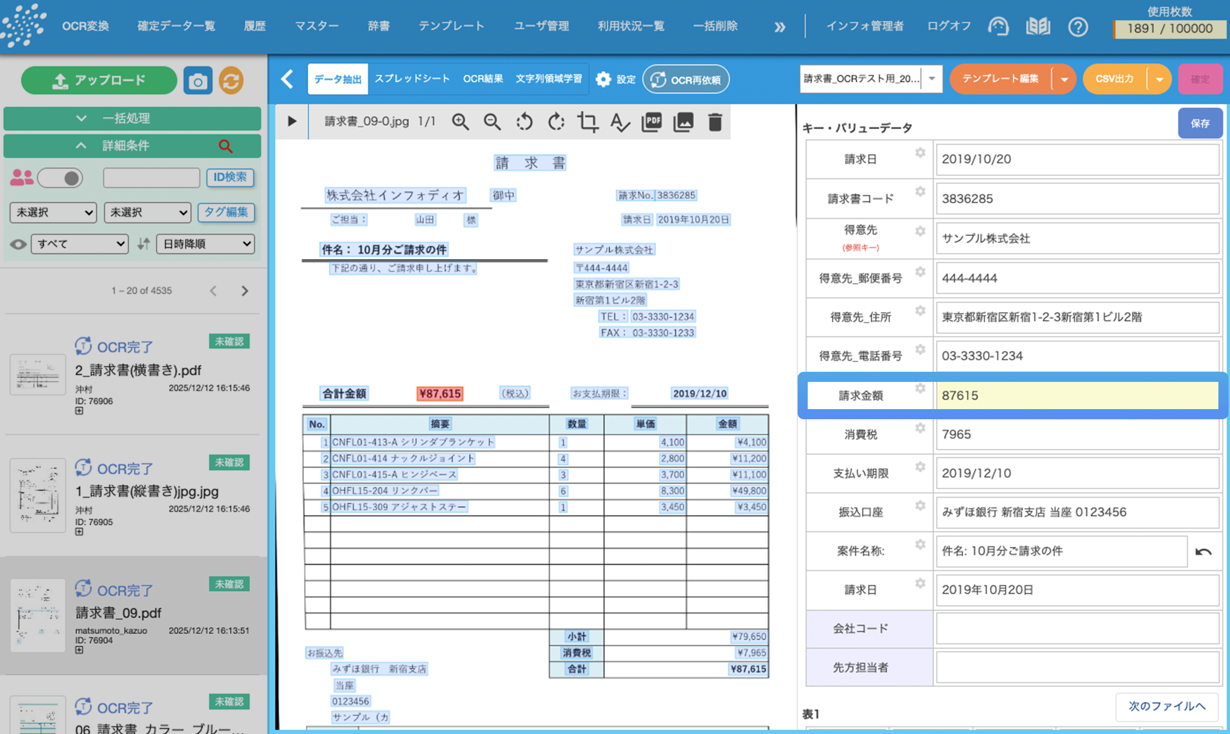Click the camera icon beside アップロード

coord(198,80)
